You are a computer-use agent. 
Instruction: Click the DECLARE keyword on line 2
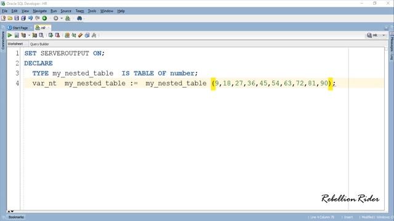pos(38,63)
